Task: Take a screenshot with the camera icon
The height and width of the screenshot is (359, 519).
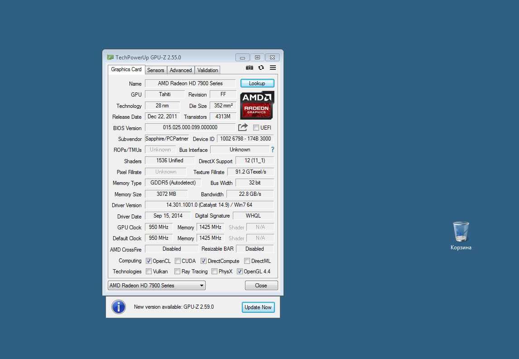Action: pos(250,68)
